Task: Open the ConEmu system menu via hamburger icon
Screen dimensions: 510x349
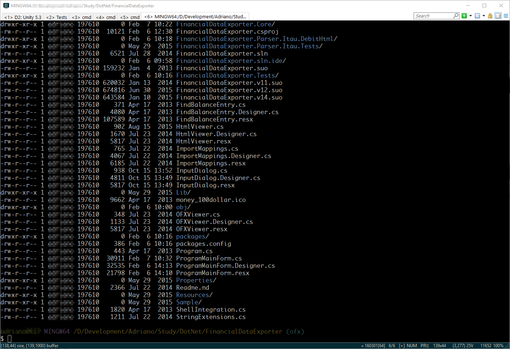Action: click(506, 16)
